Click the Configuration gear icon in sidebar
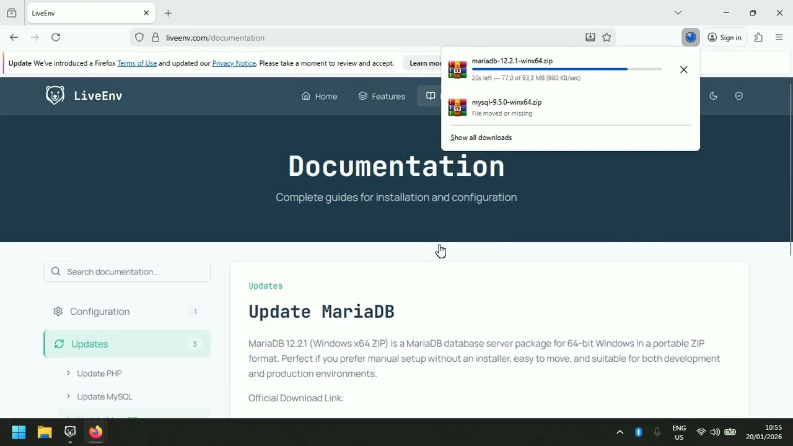The width and height of the screenshot is (793, 446). 58,312
